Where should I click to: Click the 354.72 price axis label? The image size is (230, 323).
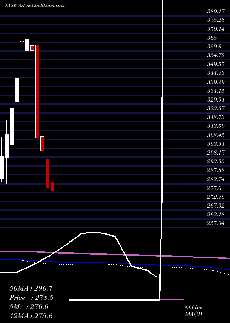[216, 55]
